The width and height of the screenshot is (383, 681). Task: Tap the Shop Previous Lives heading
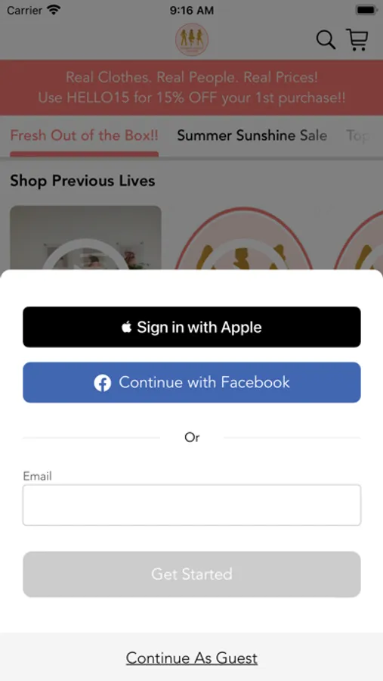tap(82, 181)
